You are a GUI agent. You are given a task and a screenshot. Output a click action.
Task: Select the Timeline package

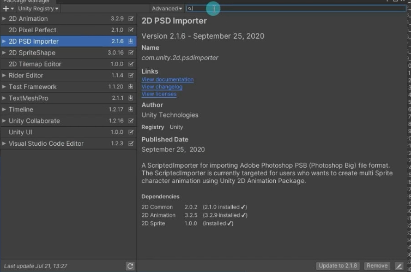tap(69, 109)
